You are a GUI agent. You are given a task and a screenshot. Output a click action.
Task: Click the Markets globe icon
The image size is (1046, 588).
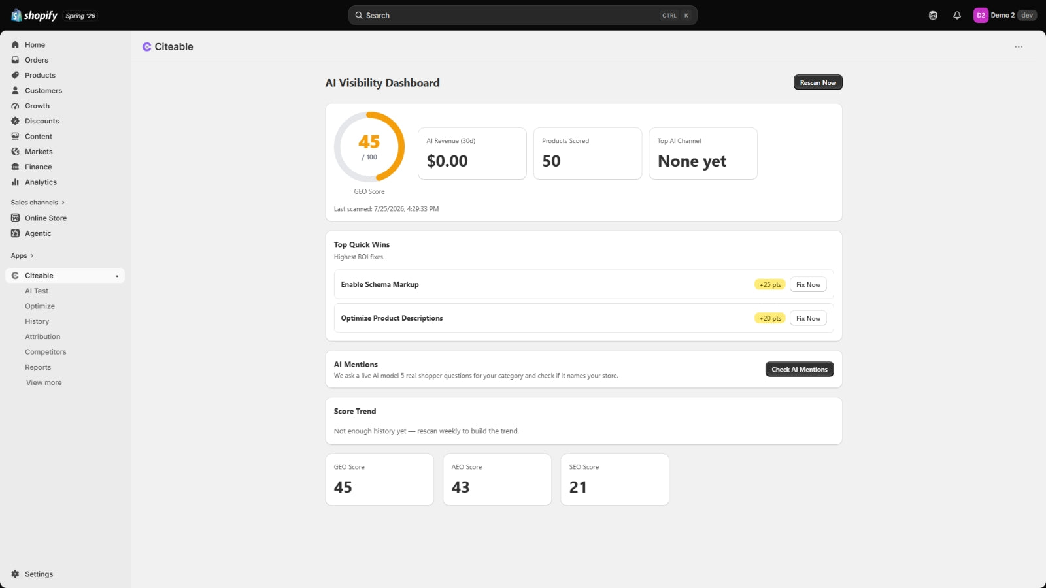point(15,152)
